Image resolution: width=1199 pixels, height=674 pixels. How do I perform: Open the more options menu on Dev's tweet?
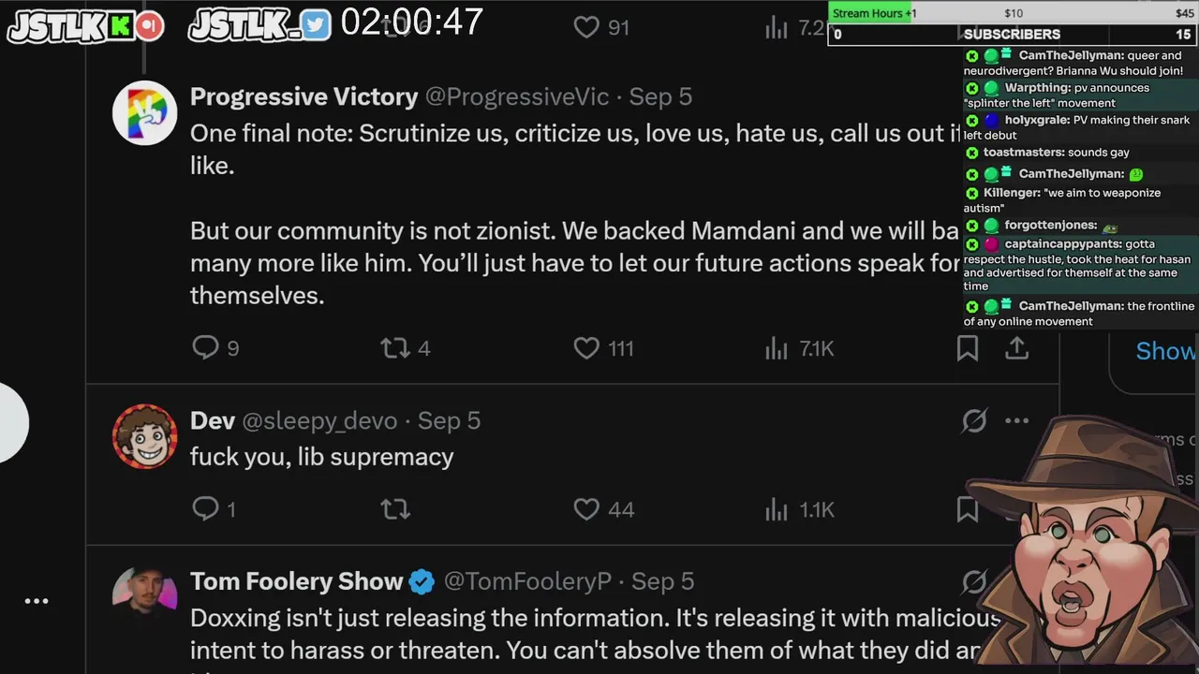[x=1016, y=421]
